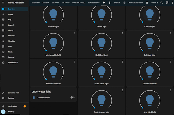Toggle the Master cabin light bulb
The height and width of the screenshot is (115, 174).
tap(53, 43)
